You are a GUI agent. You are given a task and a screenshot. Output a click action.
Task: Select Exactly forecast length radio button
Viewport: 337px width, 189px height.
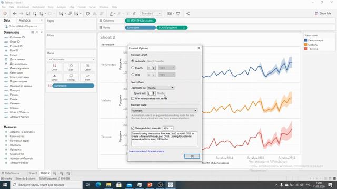pos(133,68)
